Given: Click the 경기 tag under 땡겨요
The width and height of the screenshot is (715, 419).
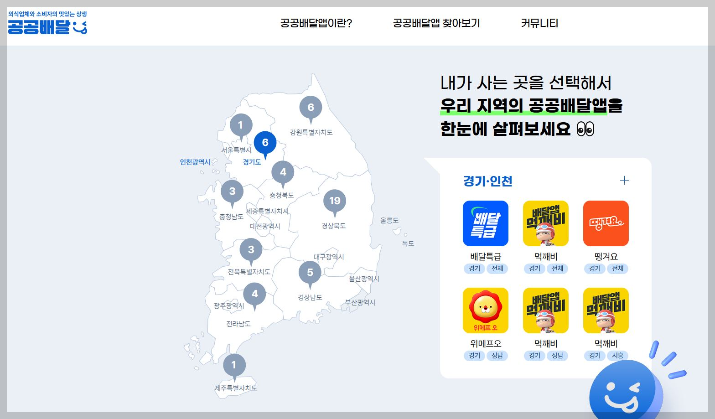Looking at the screenshot, I should [595, 269].
